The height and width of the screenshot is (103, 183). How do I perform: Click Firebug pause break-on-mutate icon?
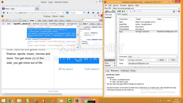pyautogui.click(x=3, y=24)
